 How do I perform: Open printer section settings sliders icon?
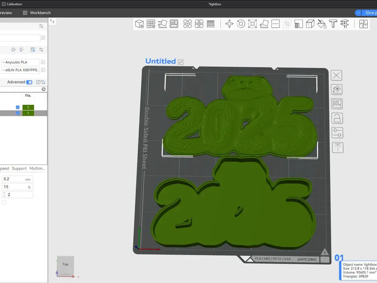[x=41, y=26]
